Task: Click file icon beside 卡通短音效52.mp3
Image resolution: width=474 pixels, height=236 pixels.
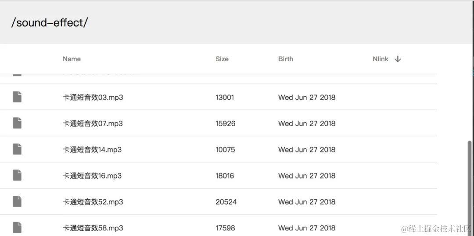Action: pyautogui.click(x=17, y=201)
